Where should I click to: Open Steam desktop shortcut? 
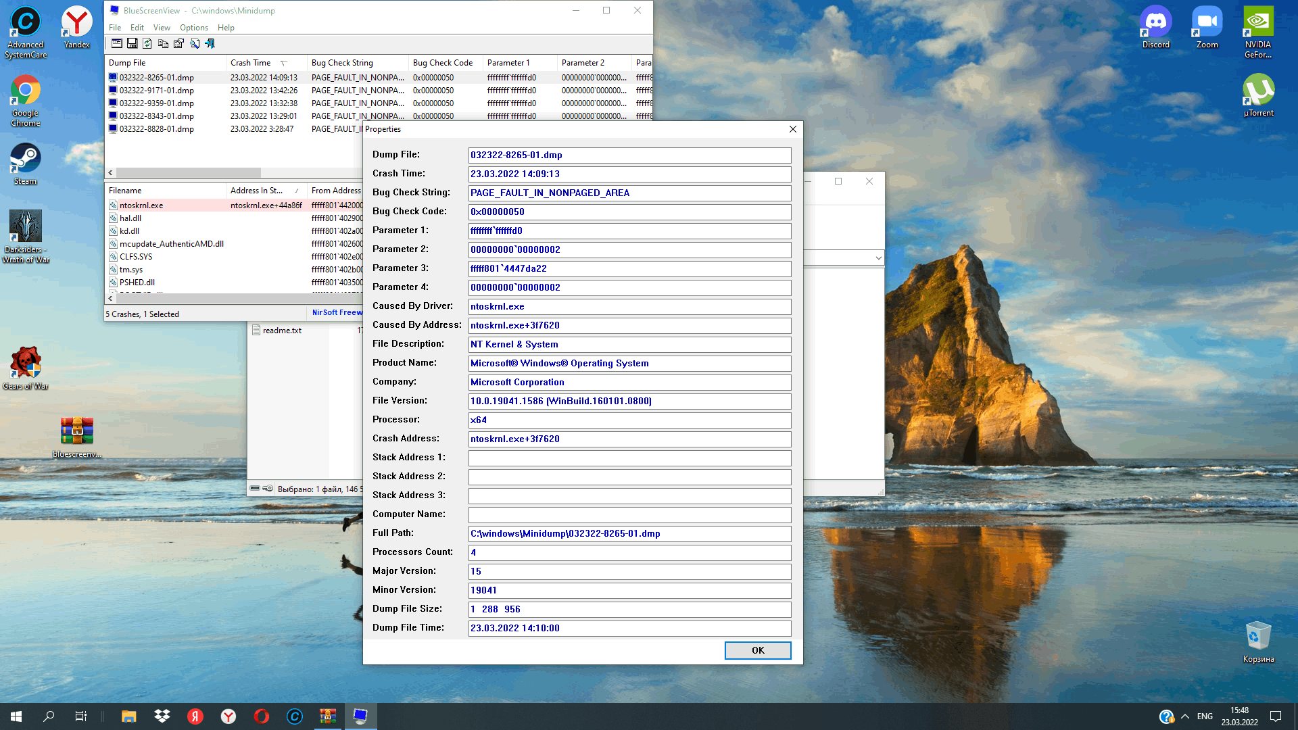pos(26,164)
